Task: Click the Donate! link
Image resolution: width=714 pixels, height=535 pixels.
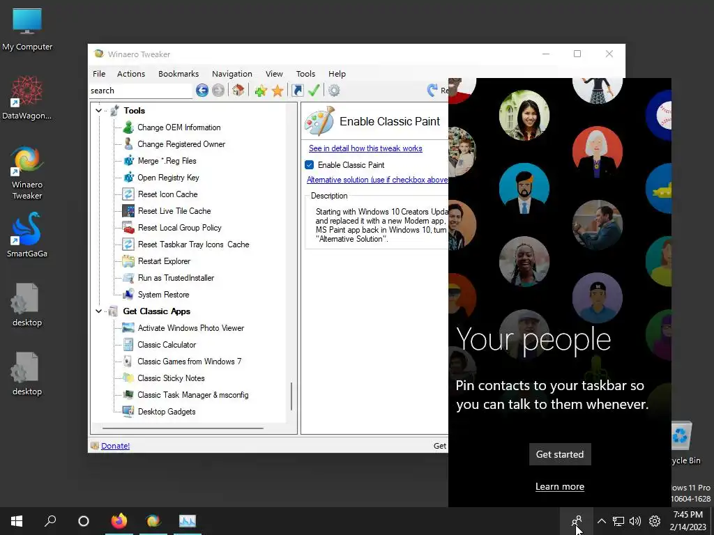Action: (x=115, y=446)
